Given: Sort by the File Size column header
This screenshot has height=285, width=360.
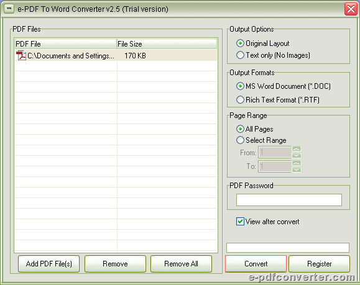Looking at the screenshot, I should pyautogui.click(x=167, y=44).
